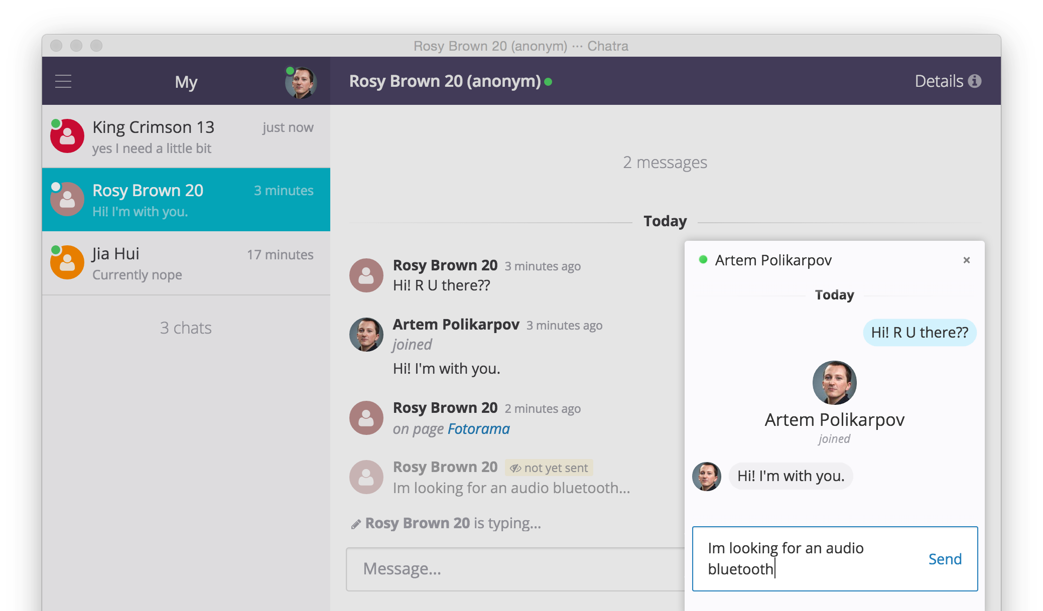Viewport: 1043px width, 611px height.
Task: Select the Jia Hui chat
Action: coord(186,263)
